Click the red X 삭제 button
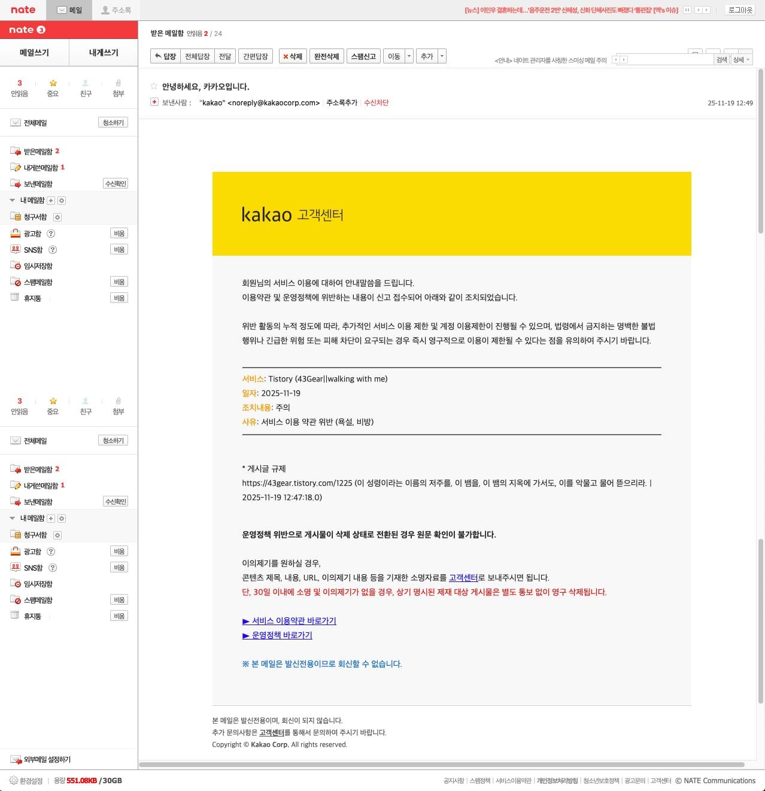Viewport: 765px width, 791px height. pos(293,56)
